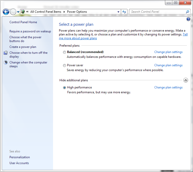Minimize the Power Options window
This screenshot has width=193, height=172.
[169, 3]
